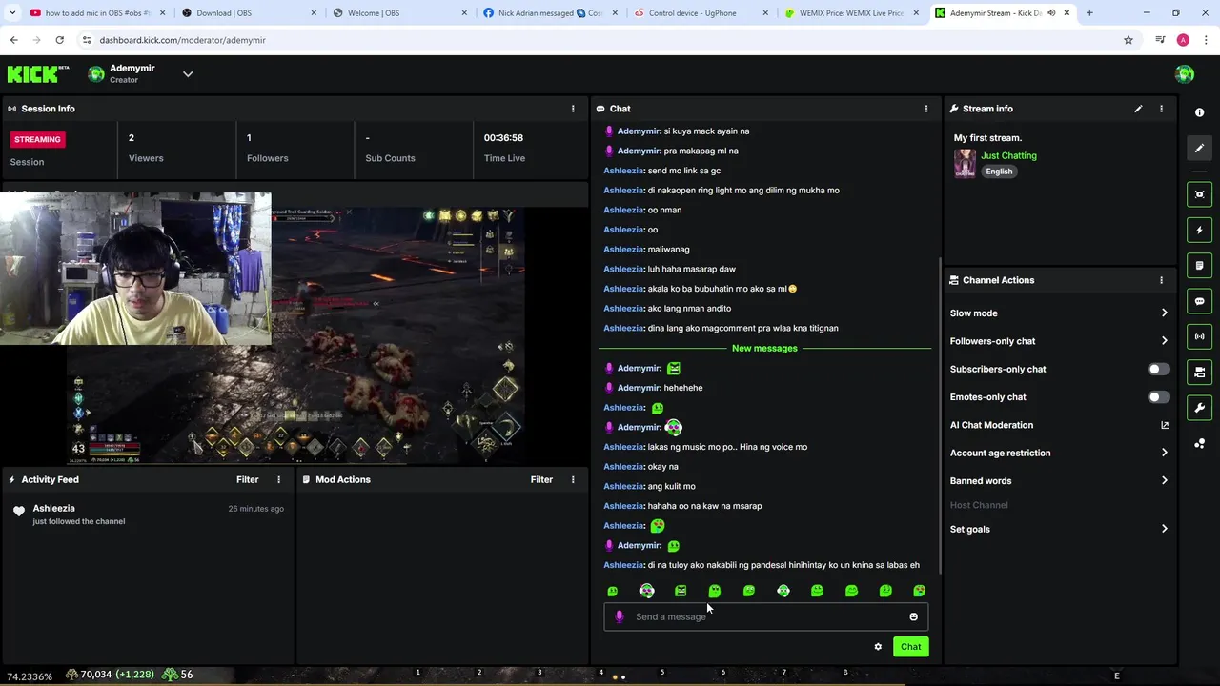Switch to Control device - UgPhone tab
This screenshot has width=1220, height=686.
point(700,13)
